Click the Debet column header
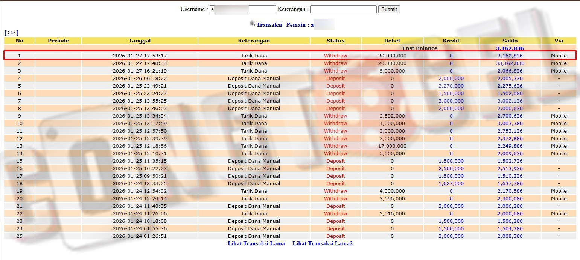This screenshot has height=260, width=580. 392,41
